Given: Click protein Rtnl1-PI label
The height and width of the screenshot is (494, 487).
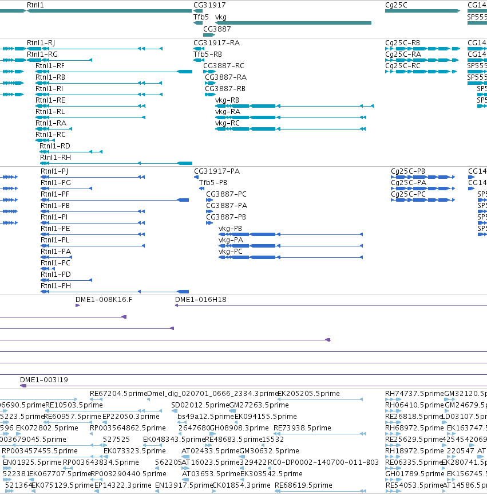Looking at the screenshot, I should pos(54,217).
